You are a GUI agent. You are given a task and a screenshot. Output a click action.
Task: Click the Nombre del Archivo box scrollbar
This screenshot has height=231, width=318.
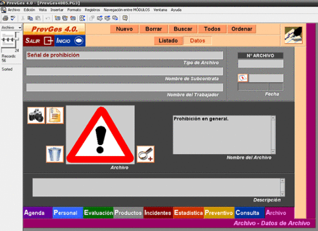click(273, 135)
